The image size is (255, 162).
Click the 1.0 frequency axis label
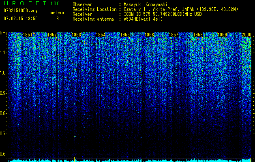pos(3,73)
